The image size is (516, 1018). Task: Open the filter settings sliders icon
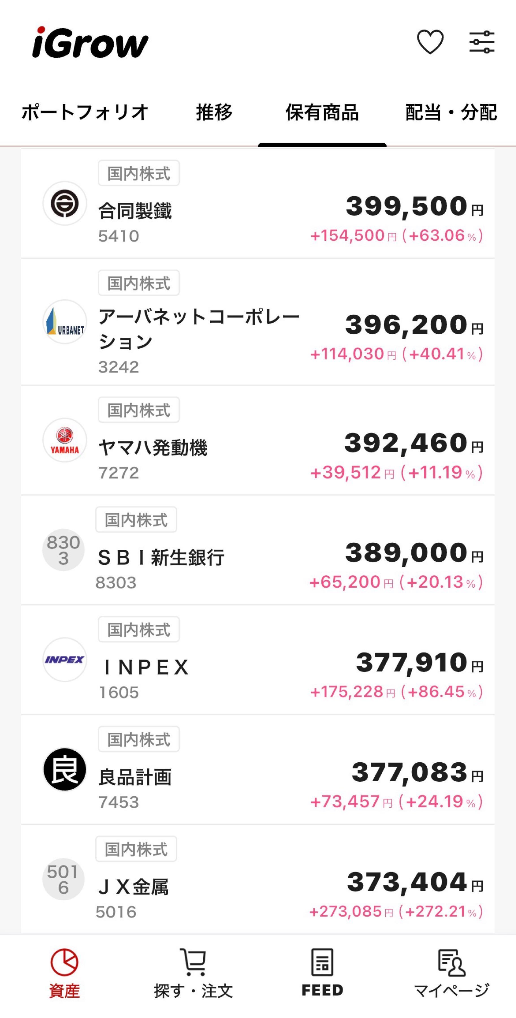(482, 42)
